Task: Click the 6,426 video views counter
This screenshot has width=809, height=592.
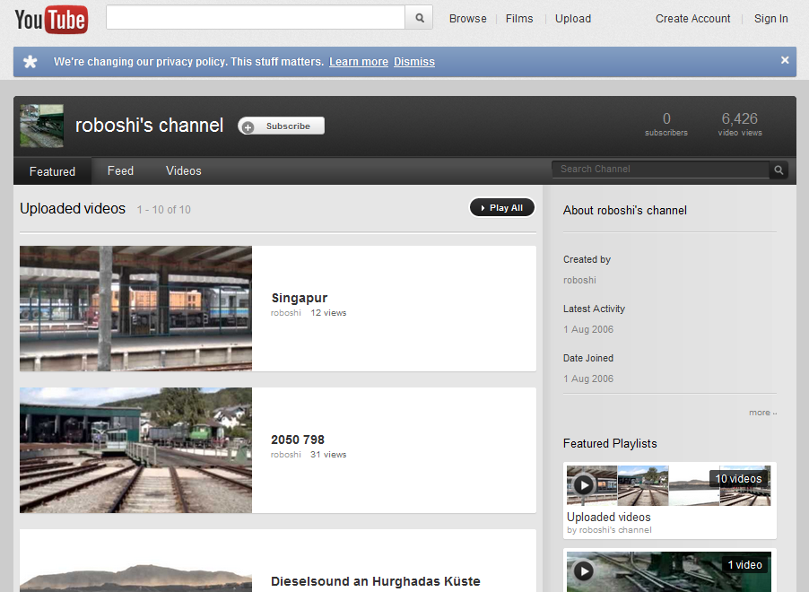Action: (x=740, y=125)
